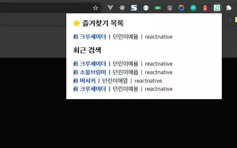Open the Vue devtools extension
237x148 pixels.
click(x=110, y=8)
